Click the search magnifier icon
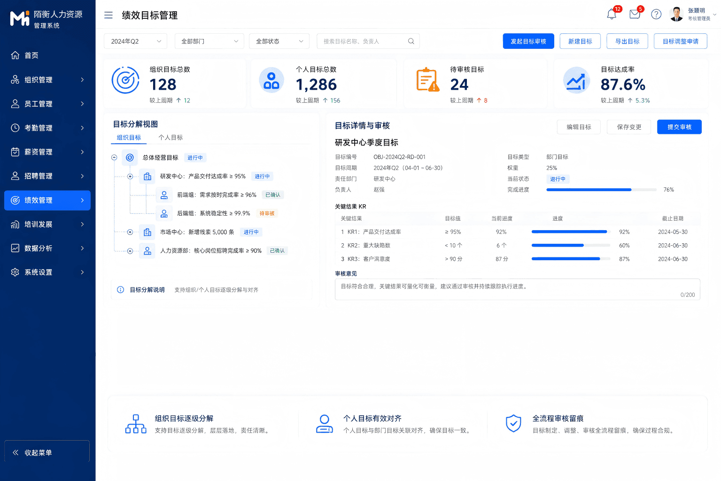The image size is (721, 481). [x=411, y=41]
